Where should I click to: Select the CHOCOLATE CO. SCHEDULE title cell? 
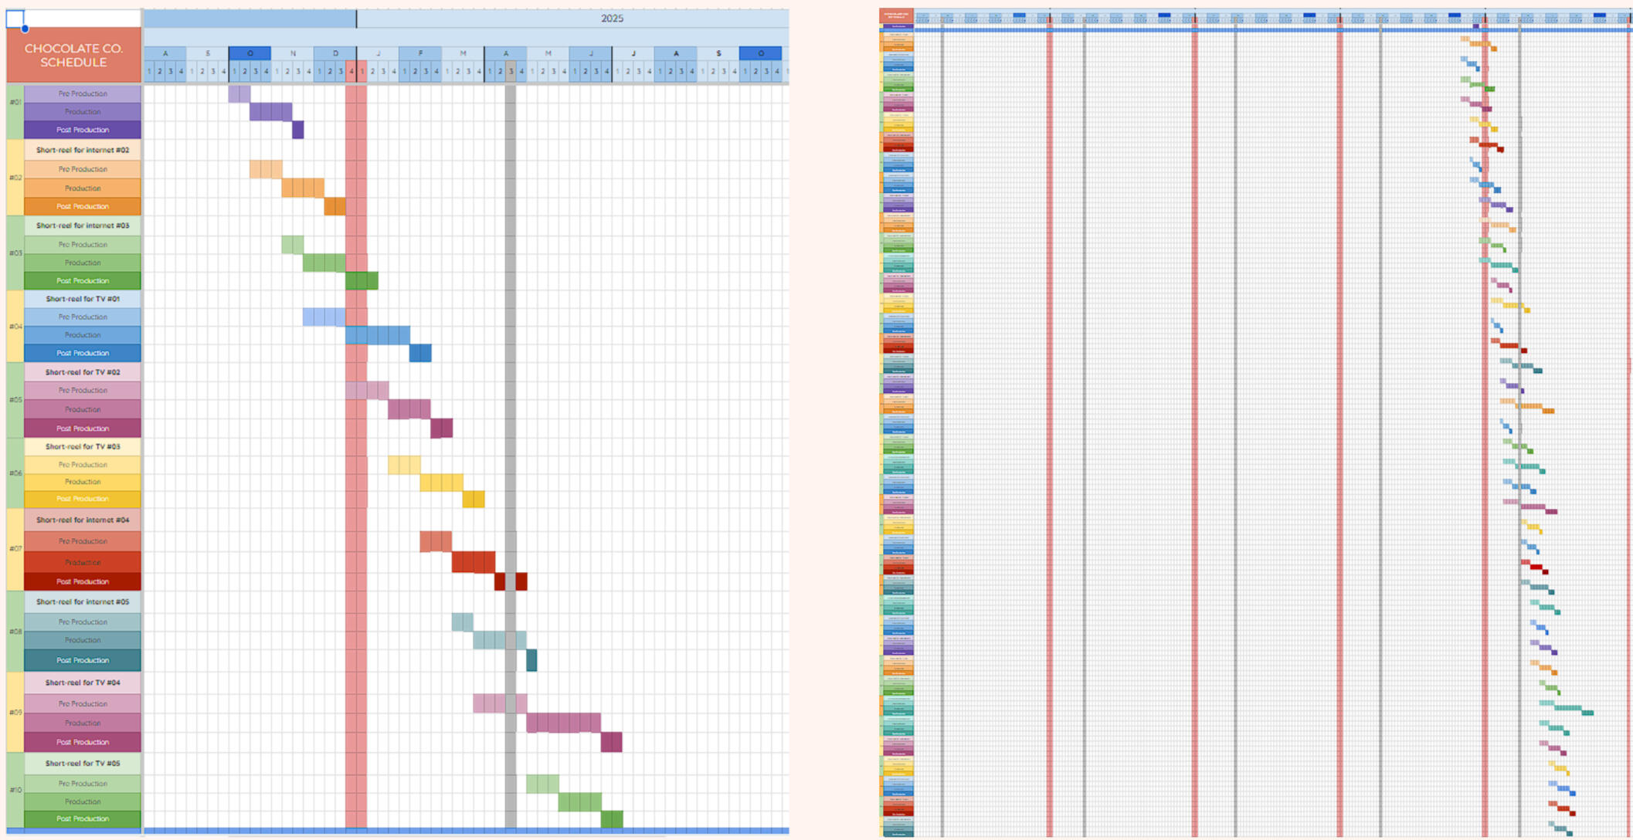(73, 55)
